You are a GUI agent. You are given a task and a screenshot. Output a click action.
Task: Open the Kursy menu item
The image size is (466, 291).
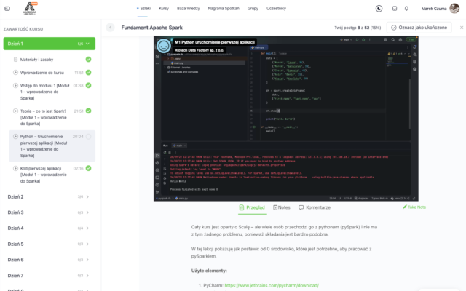click(164, 9)
